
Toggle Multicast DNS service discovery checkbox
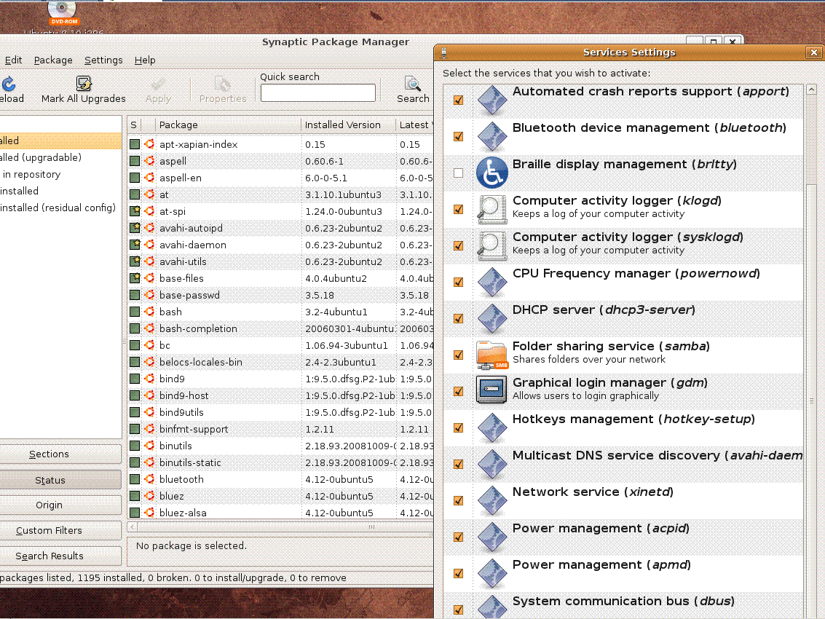click(458, 464)
